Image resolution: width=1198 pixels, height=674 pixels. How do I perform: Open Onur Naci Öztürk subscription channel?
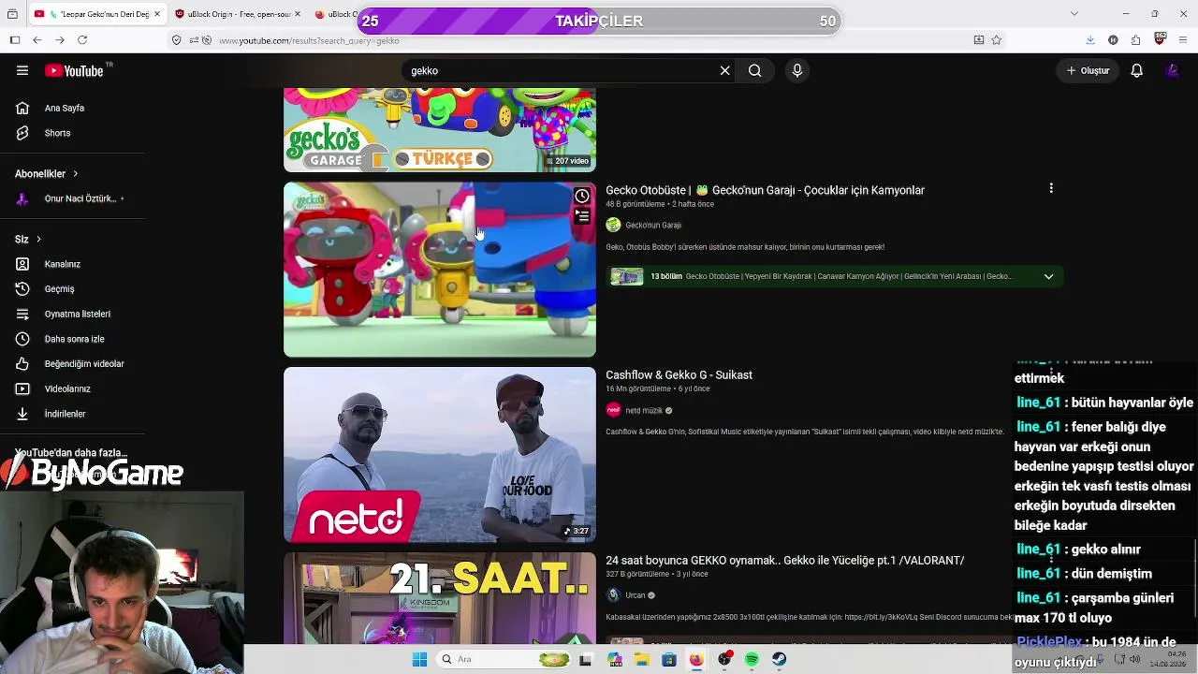tap(72, 198)
